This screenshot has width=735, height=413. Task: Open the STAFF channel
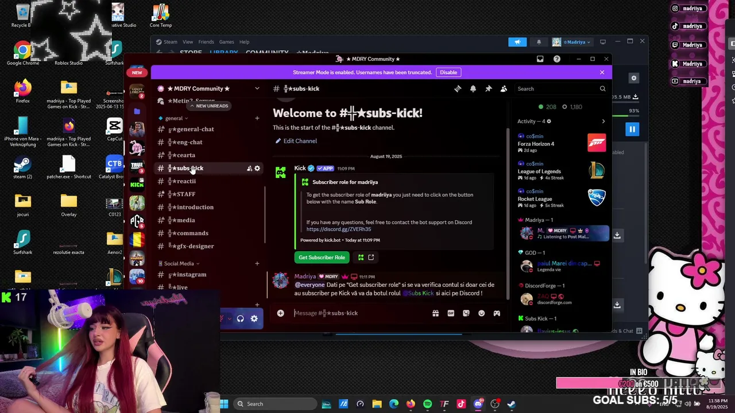(x=209, y=194)
